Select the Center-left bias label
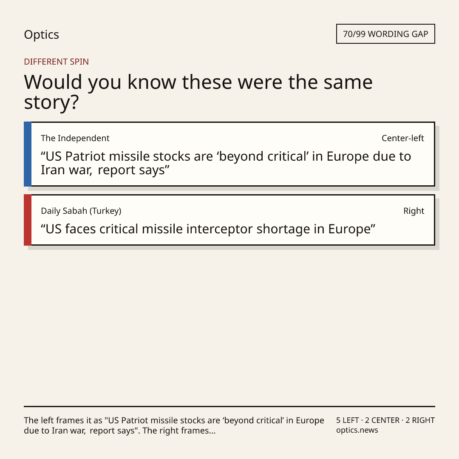 point(403,138)
